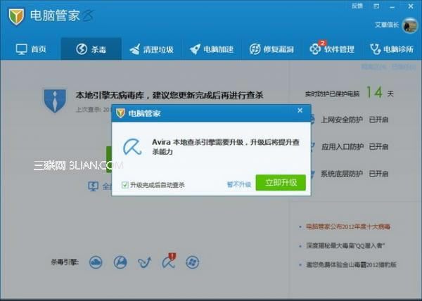The height and width of the screenshot is (301, 422).
Task: Select the 电脑诊所 tab
Action: pos(391,49)
